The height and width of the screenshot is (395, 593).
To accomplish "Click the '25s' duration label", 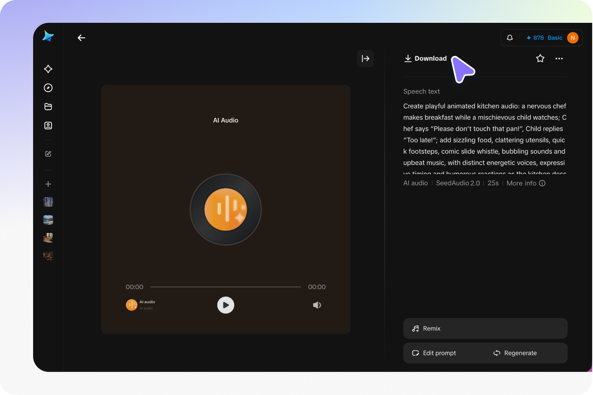I will 493,183.
